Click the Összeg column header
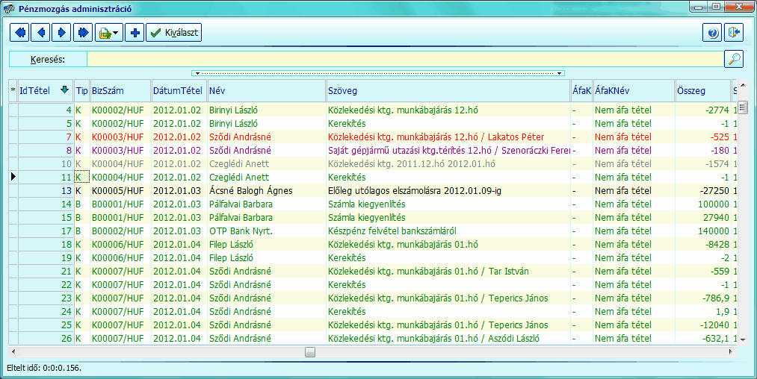 click(x=703, y=91)
